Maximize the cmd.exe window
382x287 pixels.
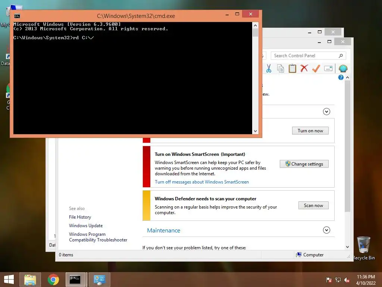click(237, 14)
